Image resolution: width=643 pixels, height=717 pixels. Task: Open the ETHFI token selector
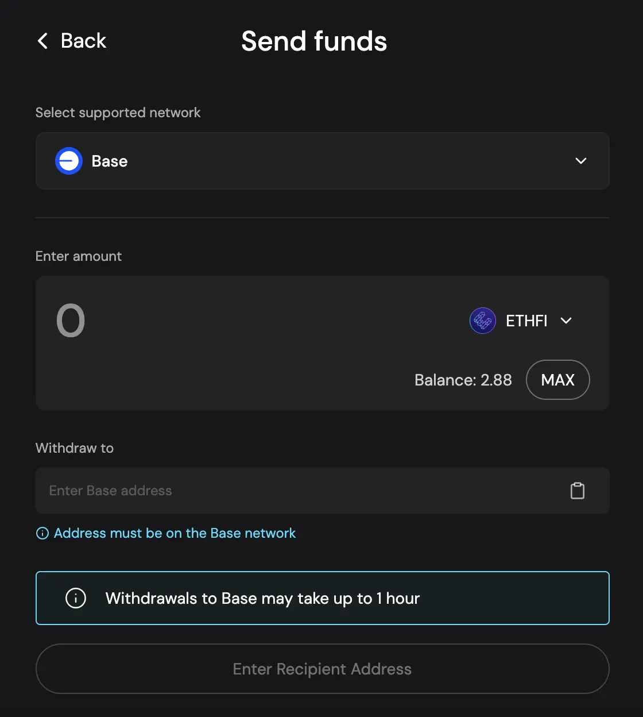526,321
